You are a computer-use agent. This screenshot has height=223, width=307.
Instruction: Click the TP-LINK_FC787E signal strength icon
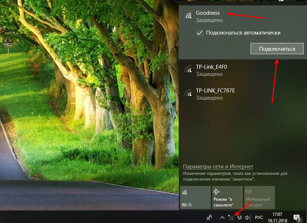pyautogui.click(x=188, y=93)
